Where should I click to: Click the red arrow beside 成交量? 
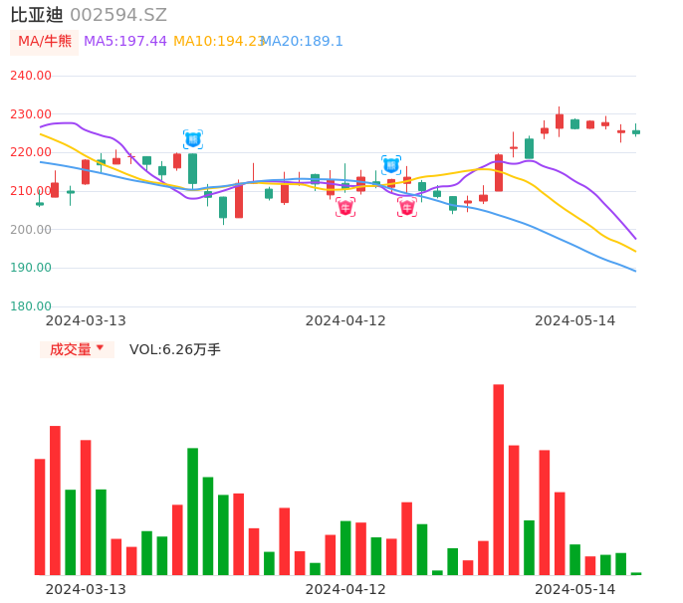(x=100, y=348)
